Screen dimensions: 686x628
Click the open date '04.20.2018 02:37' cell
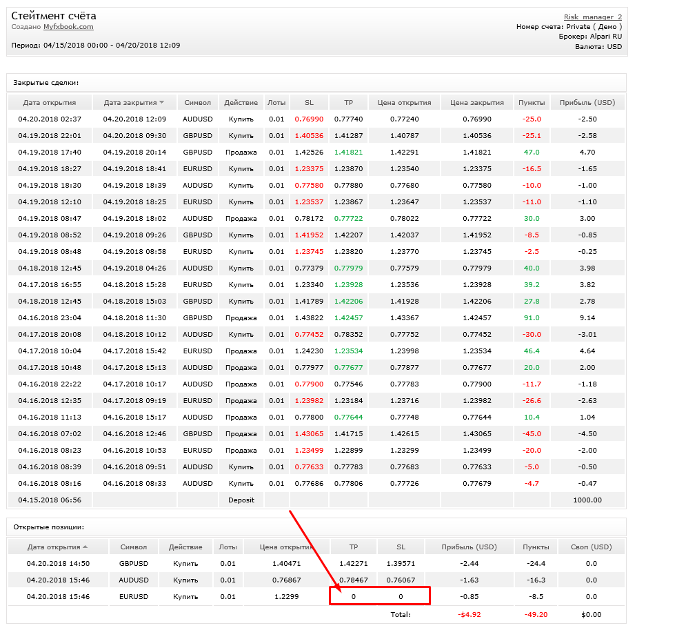point(50,119)
